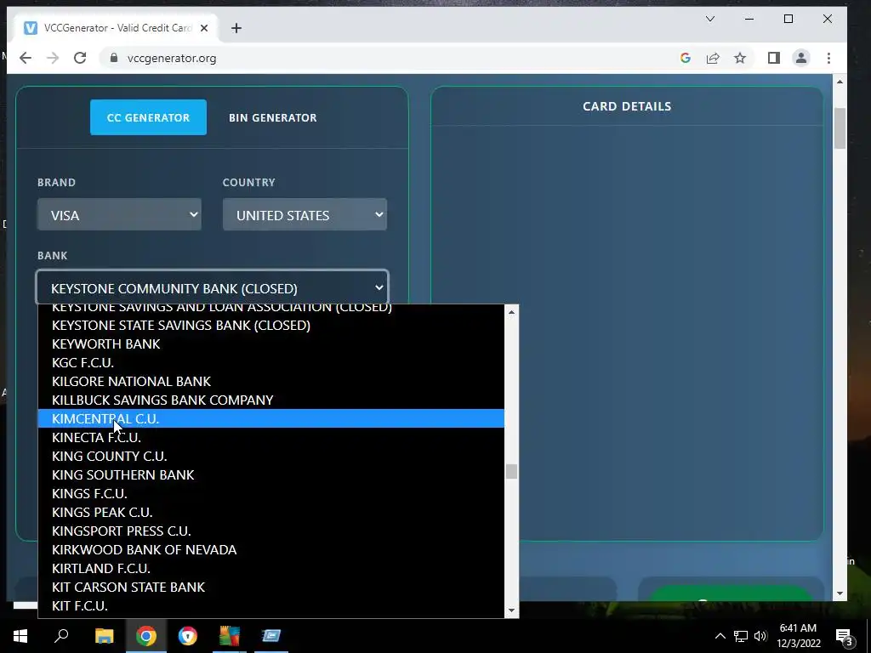Choose highlighted KIMCENTRAL C.U. option
871x653 pixels.
271,418
